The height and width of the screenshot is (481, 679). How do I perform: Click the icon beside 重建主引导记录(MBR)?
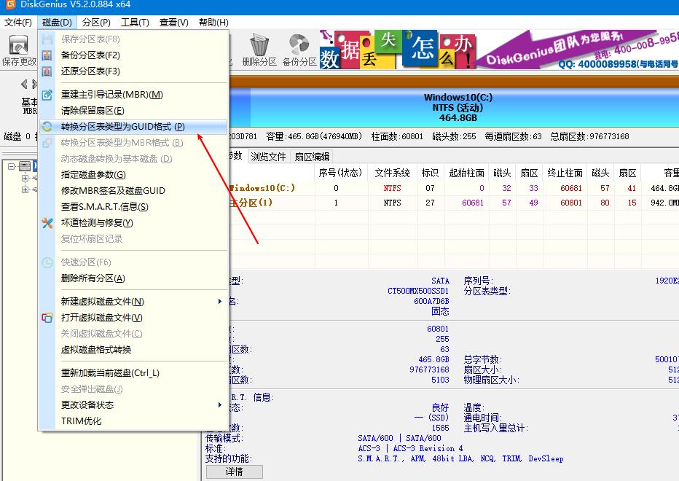click(48, 95)
